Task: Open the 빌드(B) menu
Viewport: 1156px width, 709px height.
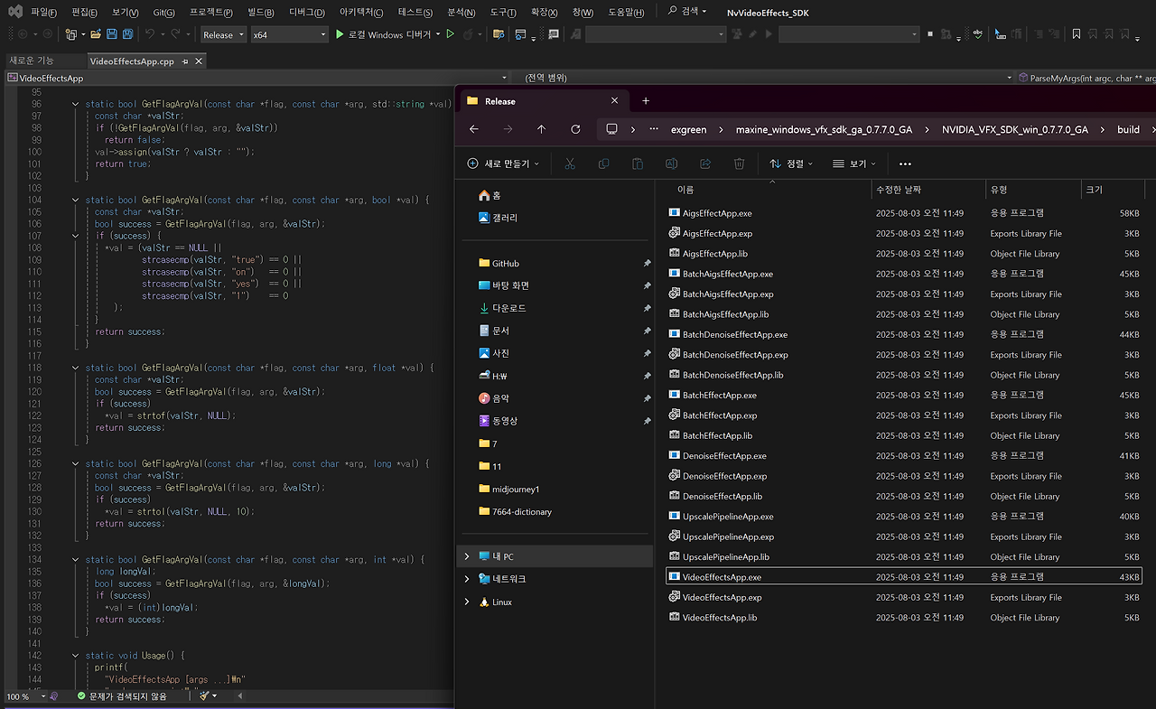Action: click(x=261, y=13)
